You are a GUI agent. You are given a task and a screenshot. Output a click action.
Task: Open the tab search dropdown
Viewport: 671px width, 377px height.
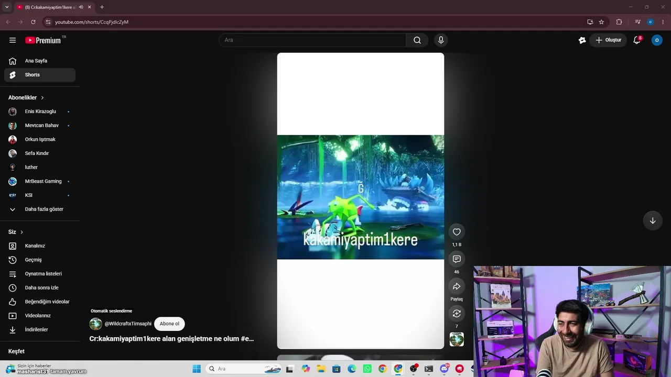[7, 7]
